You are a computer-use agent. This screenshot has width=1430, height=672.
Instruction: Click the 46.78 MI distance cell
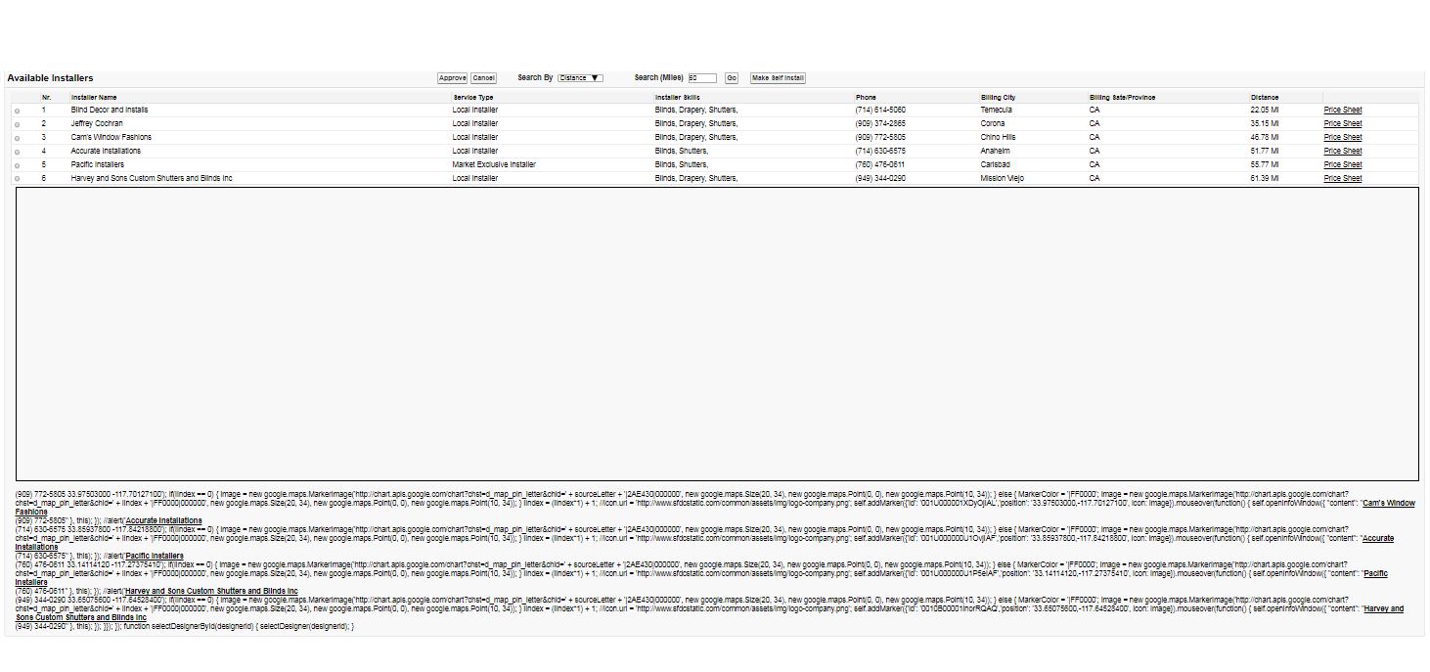coord(1265,137)
